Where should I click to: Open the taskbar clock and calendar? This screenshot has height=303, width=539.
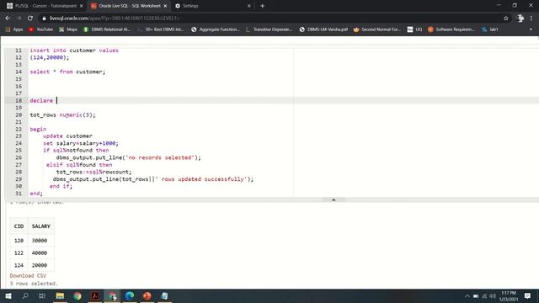coord(509,296)
